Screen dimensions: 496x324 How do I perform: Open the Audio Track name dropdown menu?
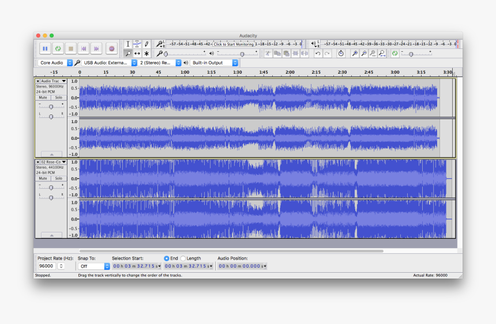tap(53, 81)
